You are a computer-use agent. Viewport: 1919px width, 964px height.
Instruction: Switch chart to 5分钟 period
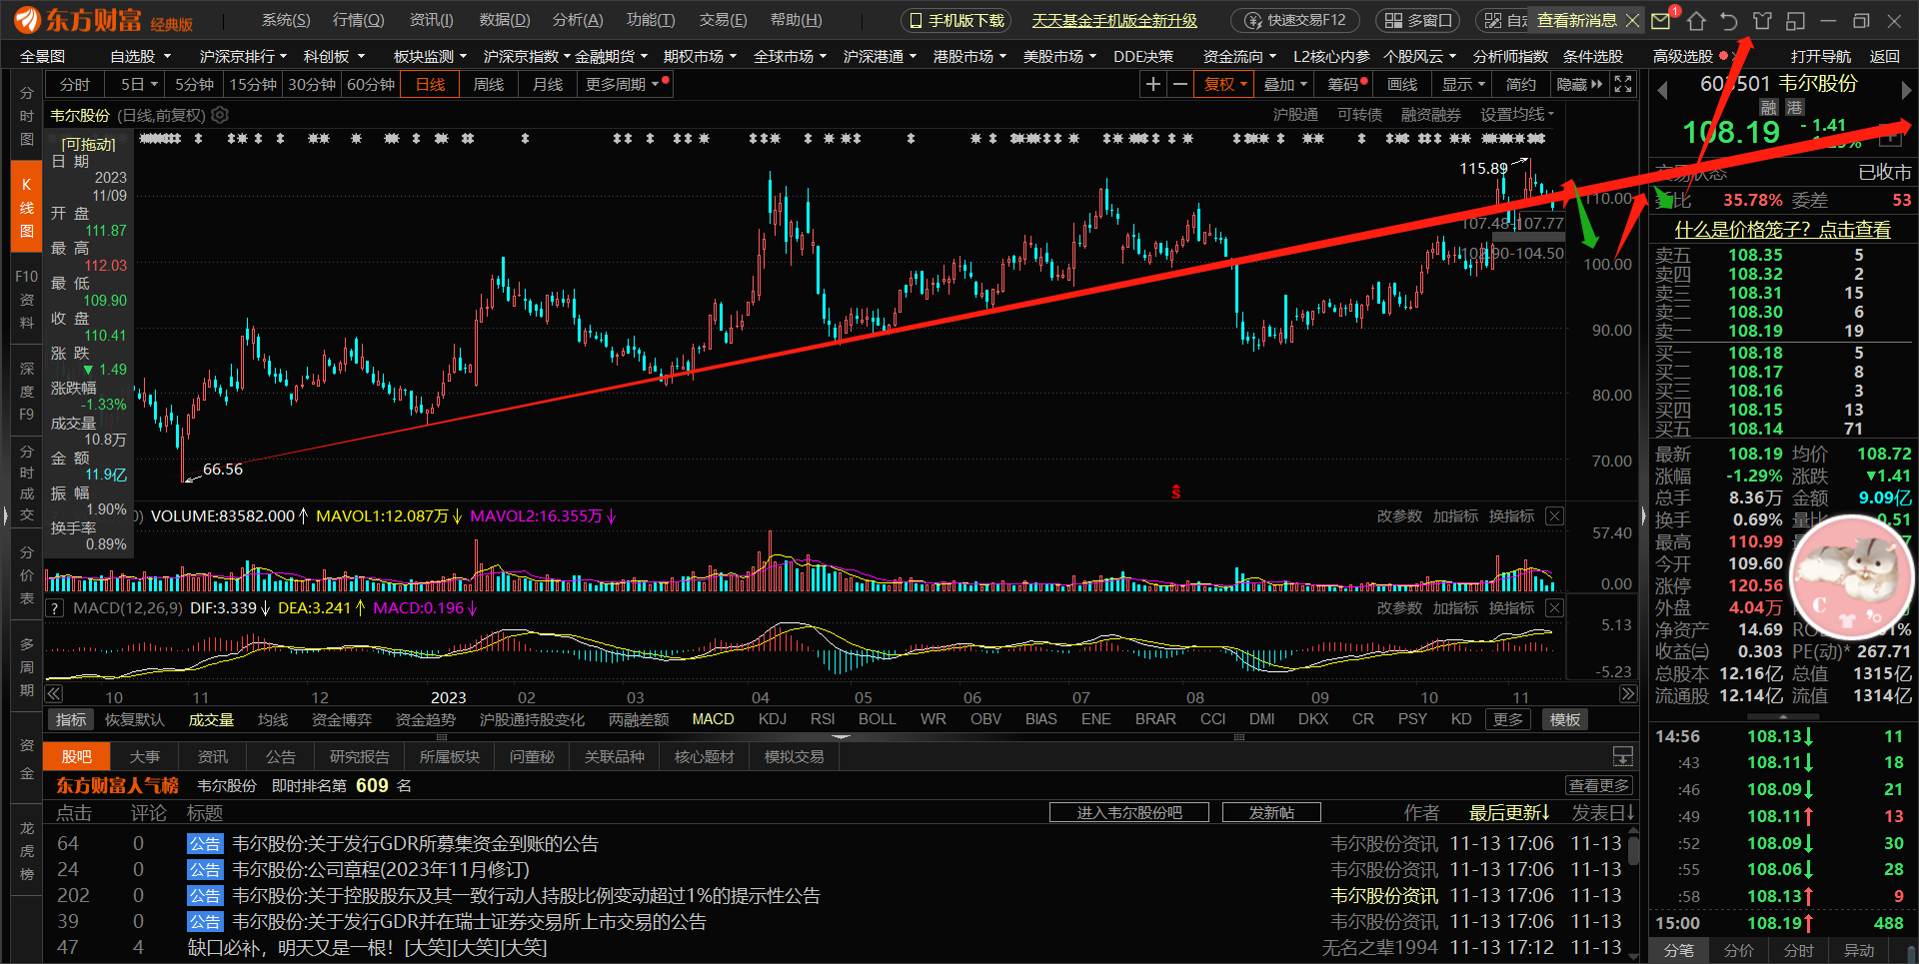pos(194,85)
